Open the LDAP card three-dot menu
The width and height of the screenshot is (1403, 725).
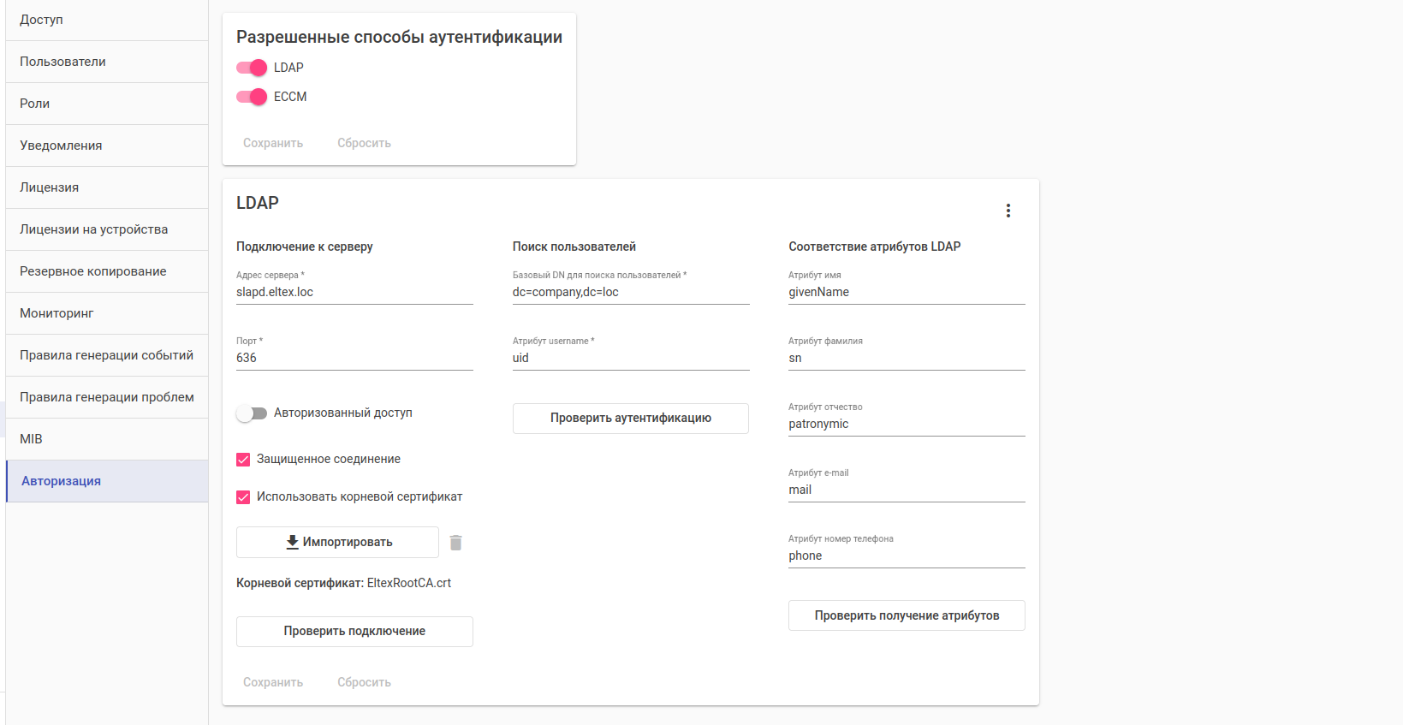(1008, 211)
